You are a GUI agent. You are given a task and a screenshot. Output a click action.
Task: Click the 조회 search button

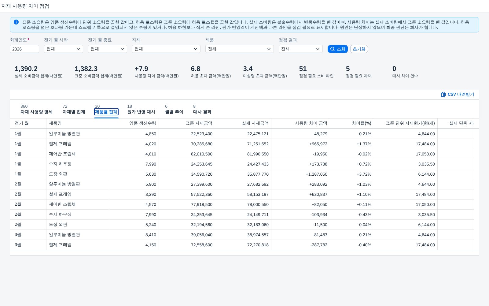click(x=338, y=49)
